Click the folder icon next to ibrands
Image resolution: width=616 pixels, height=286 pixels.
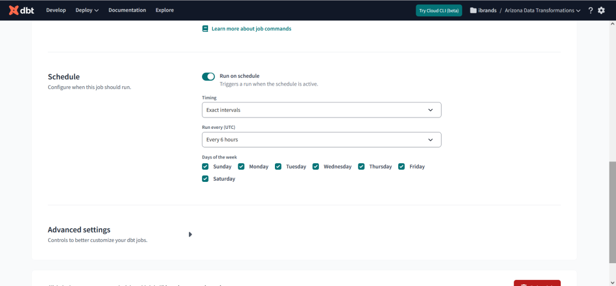click(x=473, y=10)
